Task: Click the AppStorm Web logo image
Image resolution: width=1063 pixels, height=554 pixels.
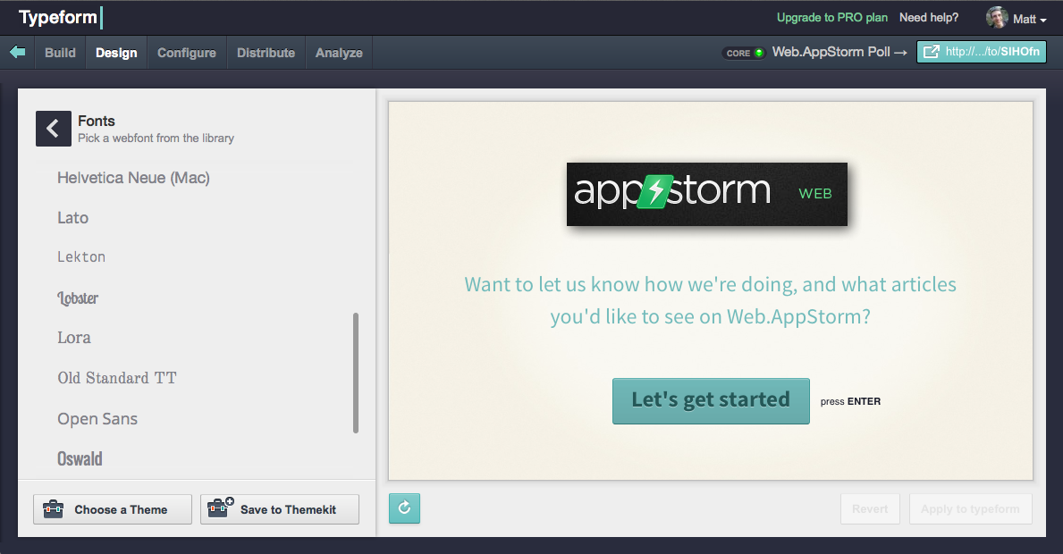Action: [707, 195]
